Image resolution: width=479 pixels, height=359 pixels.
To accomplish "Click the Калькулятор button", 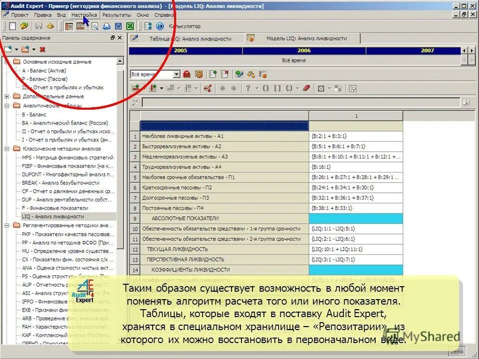I will [x=185, y=26].
